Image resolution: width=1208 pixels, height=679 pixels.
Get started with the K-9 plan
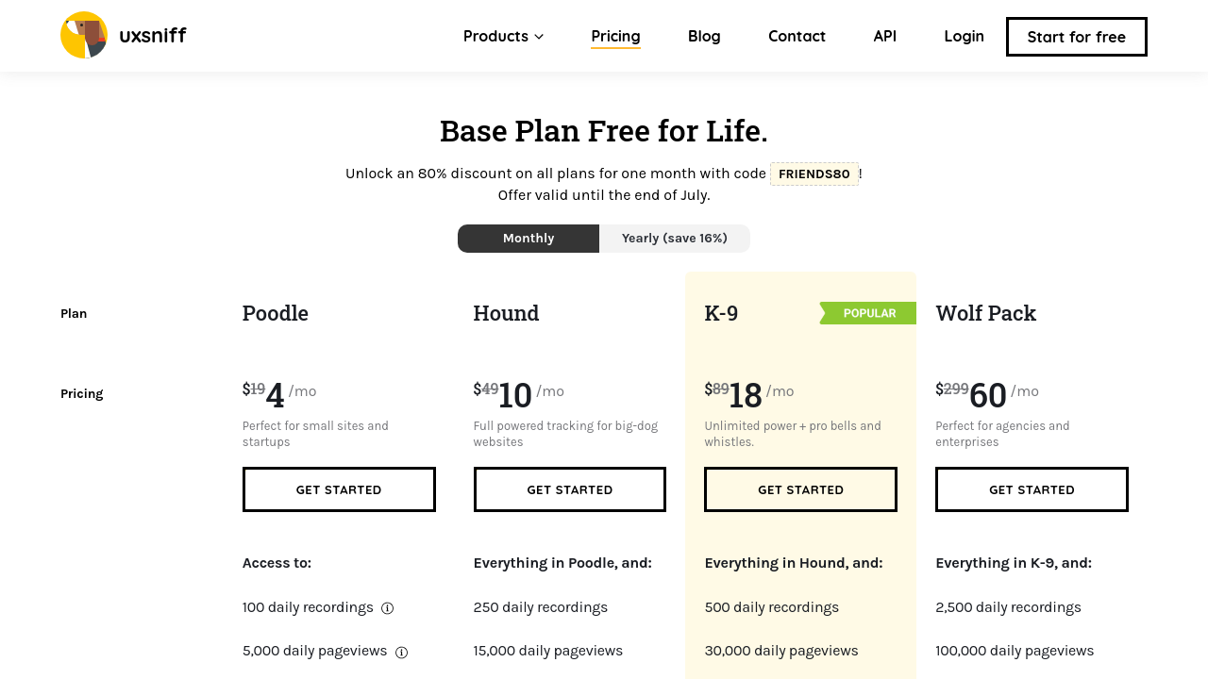point(800,489)
